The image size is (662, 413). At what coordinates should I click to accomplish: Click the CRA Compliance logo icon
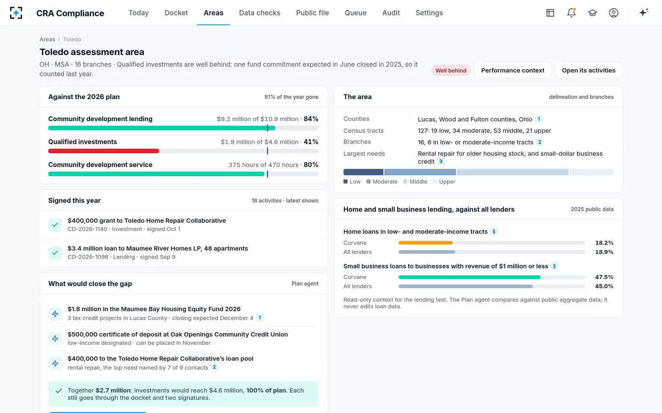click(x=16, y=13)
